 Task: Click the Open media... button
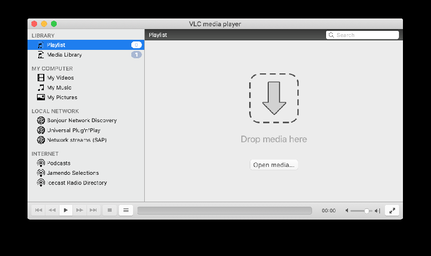[274, 165]
